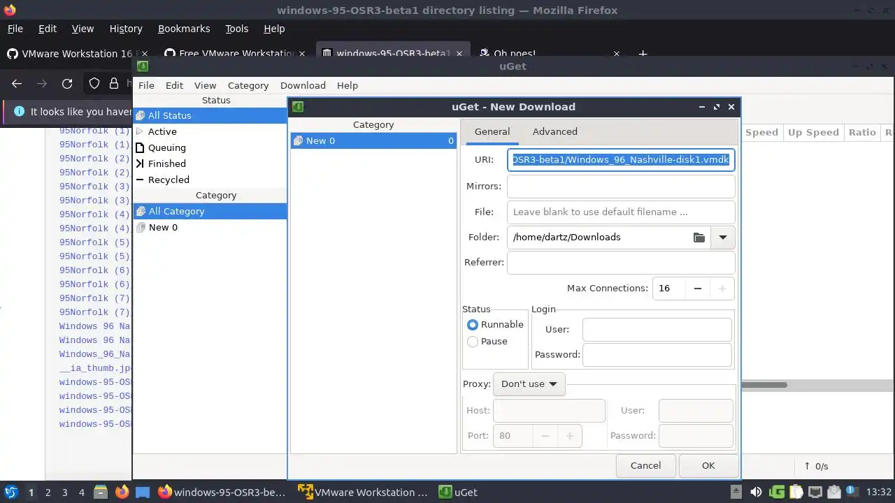Screen dimensions: 895x503
Task: Click the Login User input field
Action: 657,330
